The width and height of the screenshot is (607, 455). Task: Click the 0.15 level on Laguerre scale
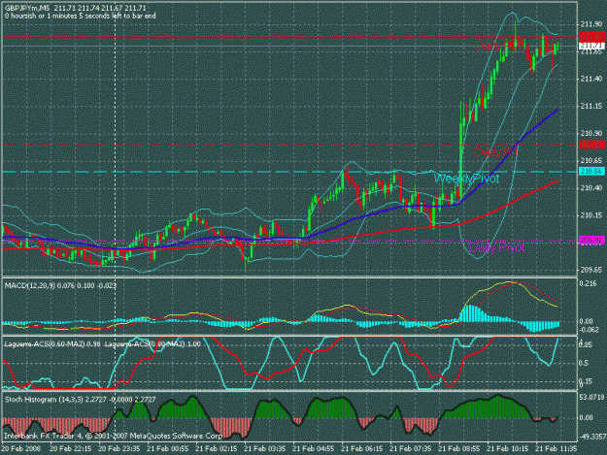pos(586,381)
